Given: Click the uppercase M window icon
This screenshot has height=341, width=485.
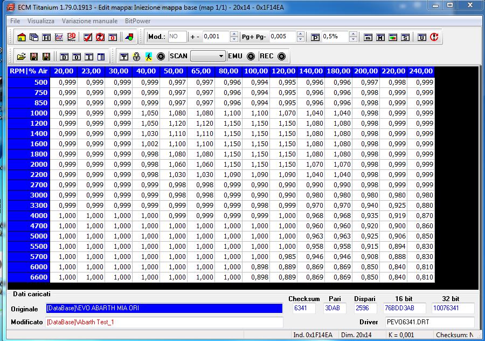Looking at the screenshot, I should pos(380,37).
